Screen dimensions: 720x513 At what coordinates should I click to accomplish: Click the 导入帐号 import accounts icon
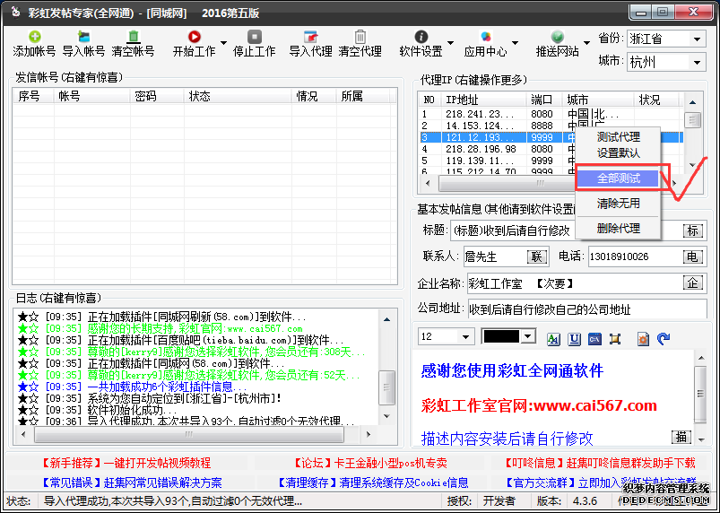coord(83,37)
